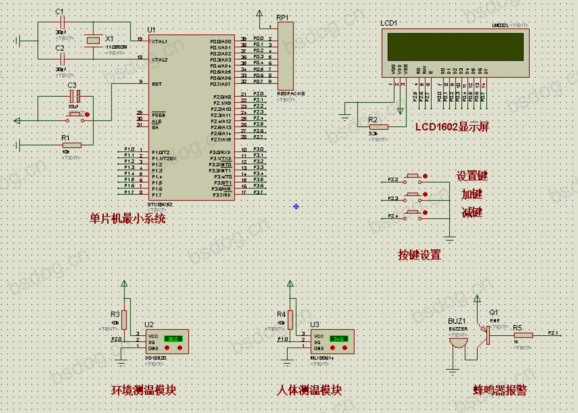Click the P2.4 push button cap

click(x=413, y=212)
